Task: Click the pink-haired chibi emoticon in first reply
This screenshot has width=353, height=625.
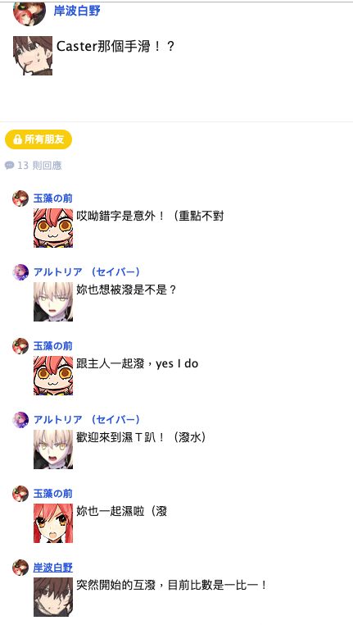Action: click(x=53, y=228)
